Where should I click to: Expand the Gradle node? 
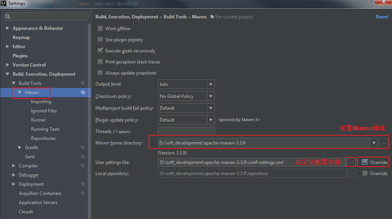tap(20, 148)
